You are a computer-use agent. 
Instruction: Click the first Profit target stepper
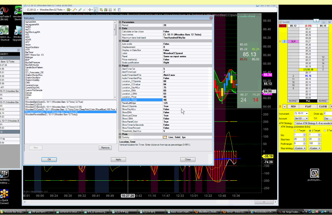(305, 144)
